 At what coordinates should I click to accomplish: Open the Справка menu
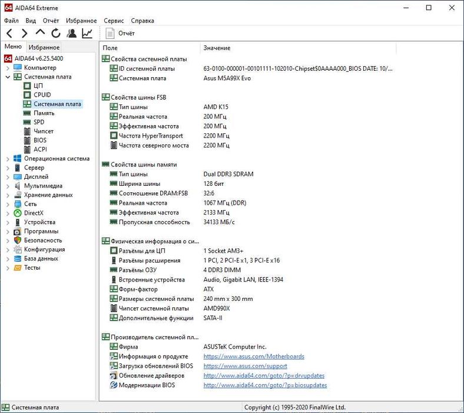[x=142, y=21]
